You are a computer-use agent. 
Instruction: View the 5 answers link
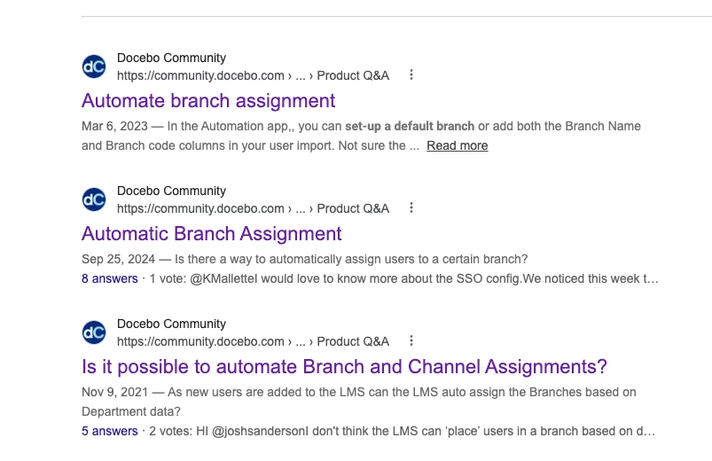click(110, 431)
